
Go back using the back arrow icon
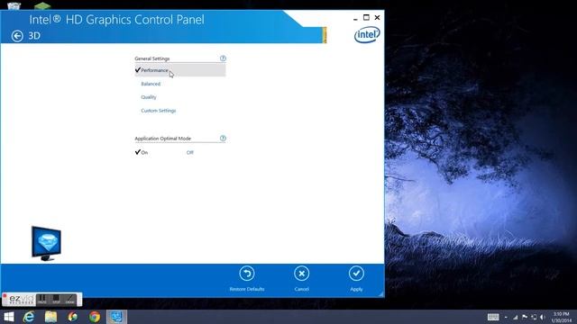click(17, 36)
